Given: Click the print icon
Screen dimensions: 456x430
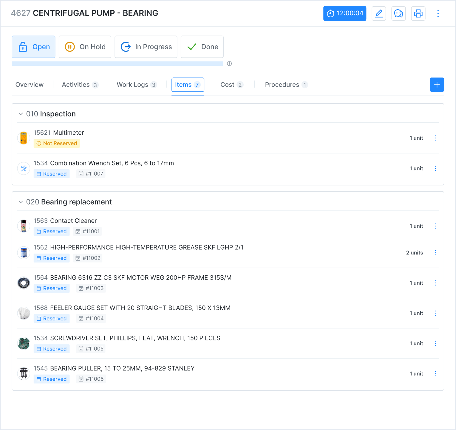Looking at the screenshot, I should click(418, 13).
